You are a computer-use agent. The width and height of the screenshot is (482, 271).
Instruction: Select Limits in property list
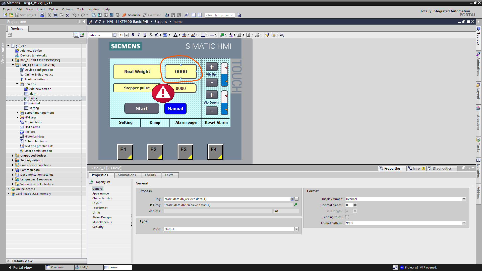tap(96, 213)
